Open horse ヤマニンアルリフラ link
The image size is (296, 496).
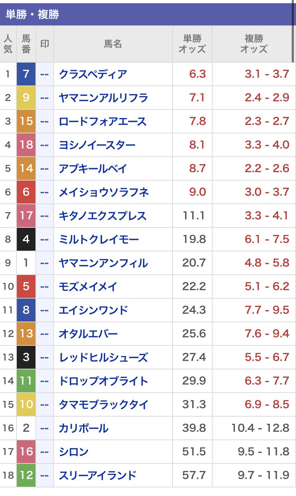pyautogui.click(x=103, y=98)
